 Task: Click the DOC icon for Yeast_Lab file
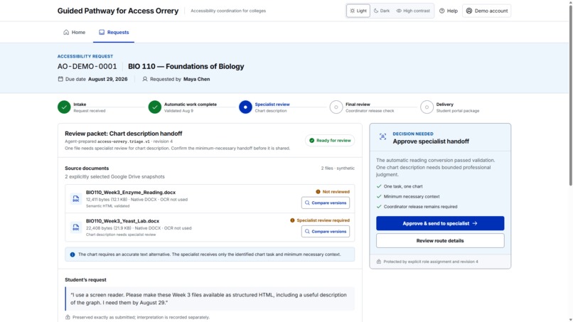75,227
